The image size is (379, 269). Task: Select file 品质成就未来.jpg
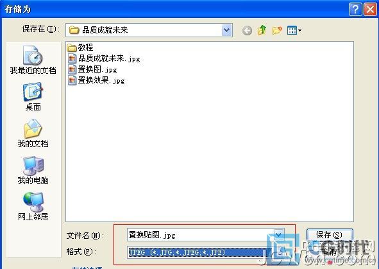(104, 58)
